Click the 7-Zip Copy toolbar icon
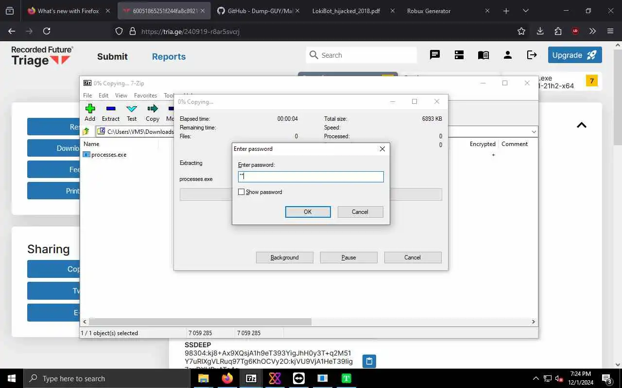 153,113
